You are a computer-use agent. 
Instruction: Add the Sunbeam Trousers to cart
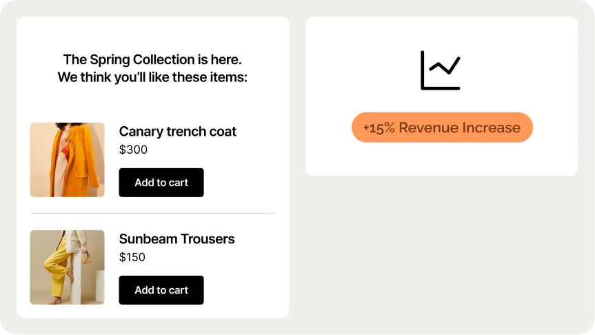(x=161, y=290)
